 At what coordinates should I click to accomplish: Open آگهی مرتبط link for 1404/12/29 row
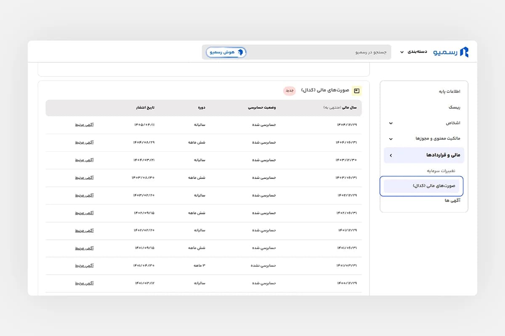tap(84, 125)
